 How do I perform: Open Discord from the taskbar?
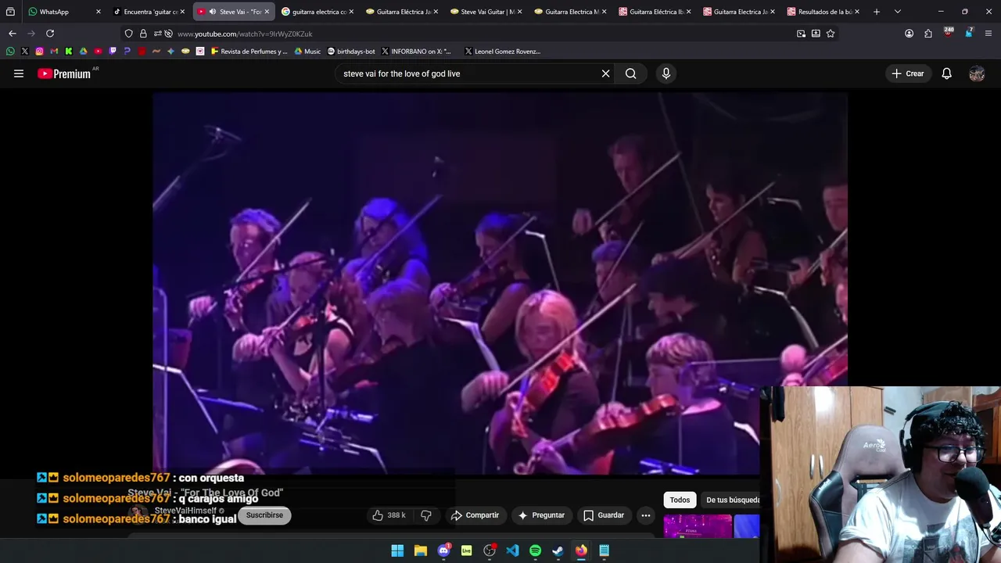(443, 550)
